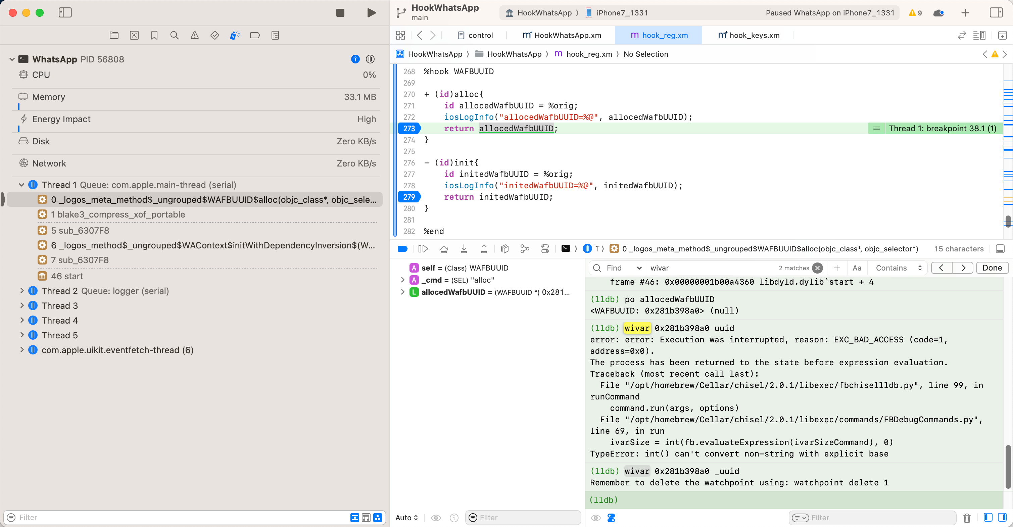Select the hook_reg.xm tab
This screenshot has width=1013, height=527.
coord(659,35)
